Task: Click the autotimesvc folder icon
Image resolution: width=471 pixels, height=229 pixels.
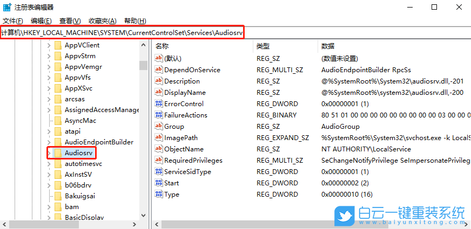Action: 58,164
